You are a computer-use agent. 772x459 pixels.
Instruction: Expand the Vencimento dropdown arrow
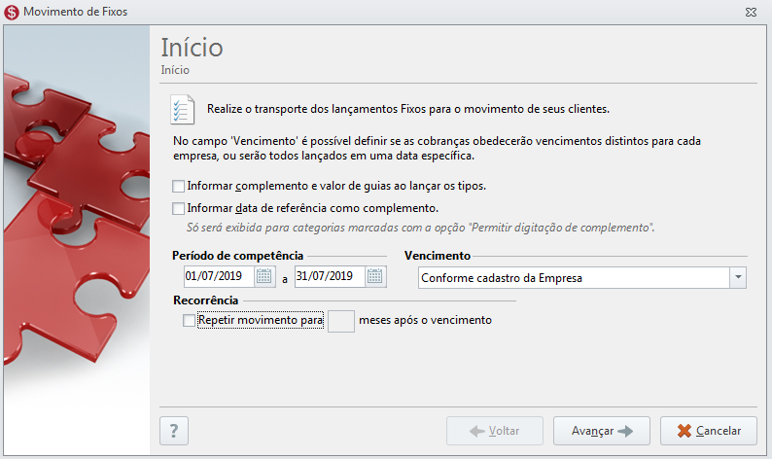pos(738,278)
